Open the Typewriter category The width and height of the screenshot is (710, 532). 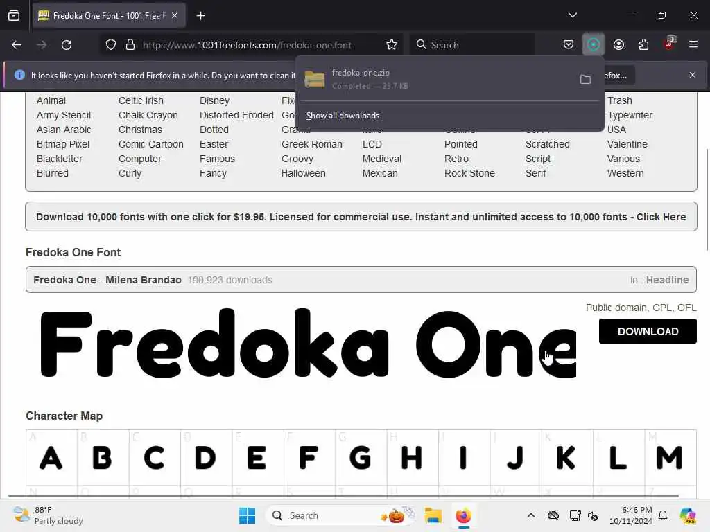[x=630, y=115]
